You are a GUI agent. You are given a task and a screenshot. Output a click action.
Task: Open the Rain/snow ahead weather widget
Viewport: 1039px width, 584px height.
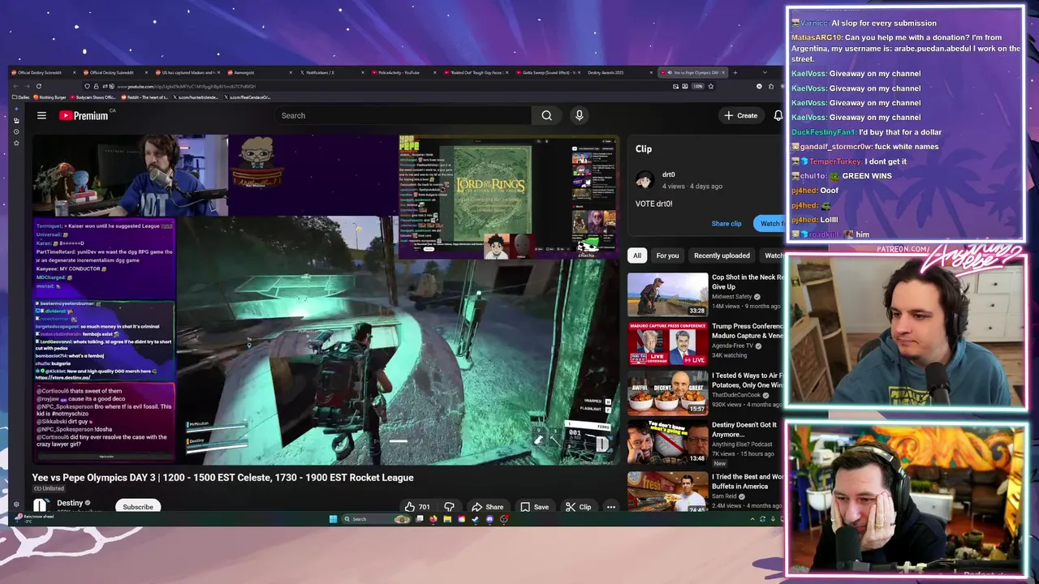(x=36, y=518)
